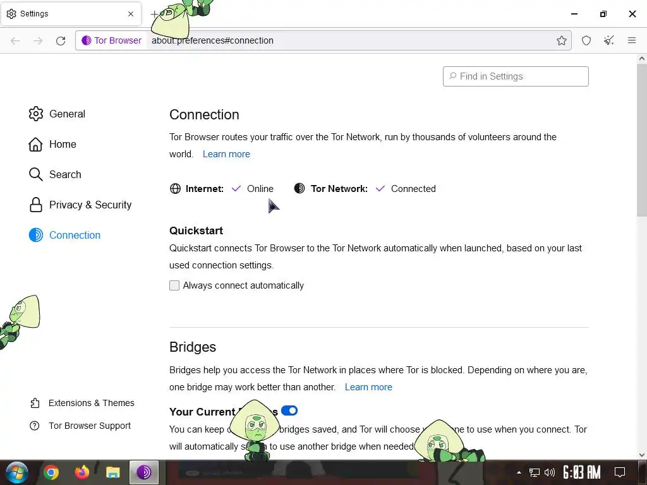The image size is (647, 485).
Task: Click the back navigation arrow
Action: pos(15,40)
